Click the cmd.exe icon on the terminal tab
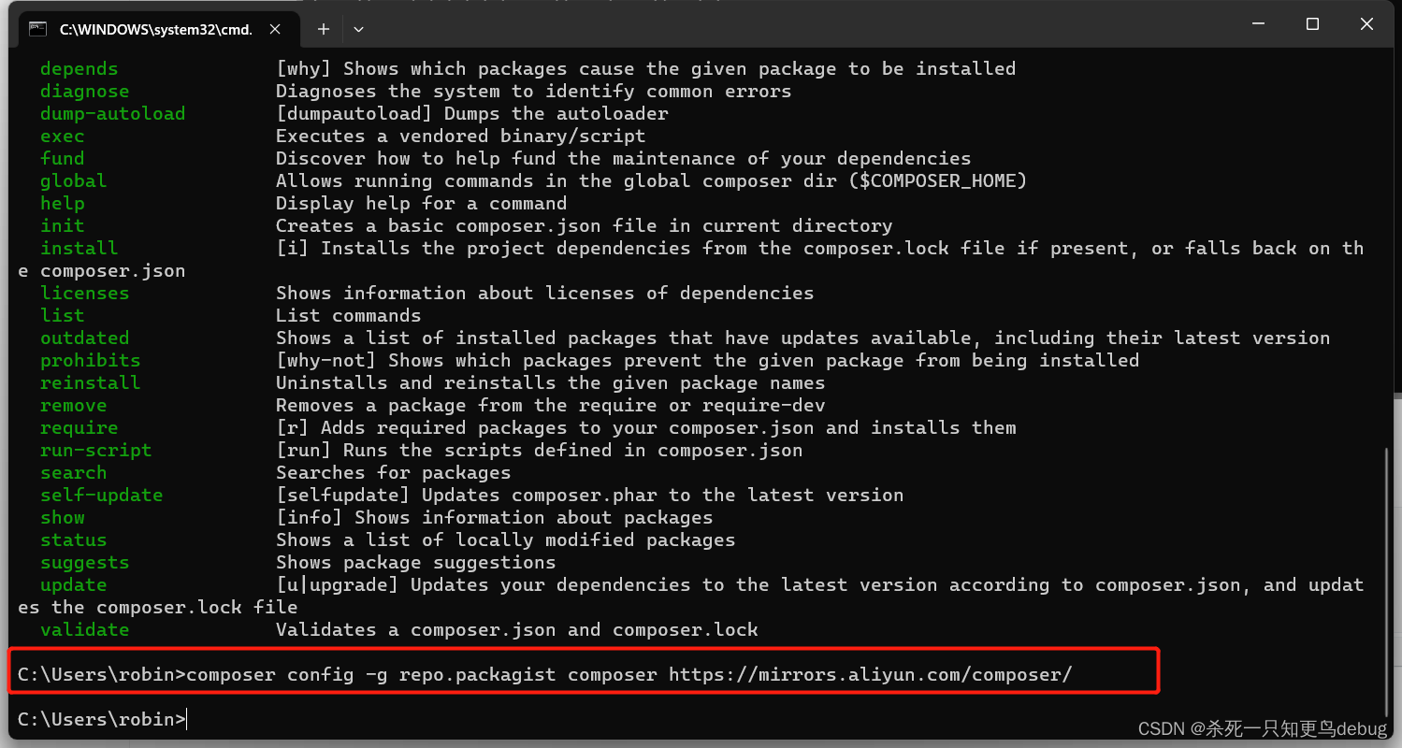The image size is (1402, 748). click(37, 28)
